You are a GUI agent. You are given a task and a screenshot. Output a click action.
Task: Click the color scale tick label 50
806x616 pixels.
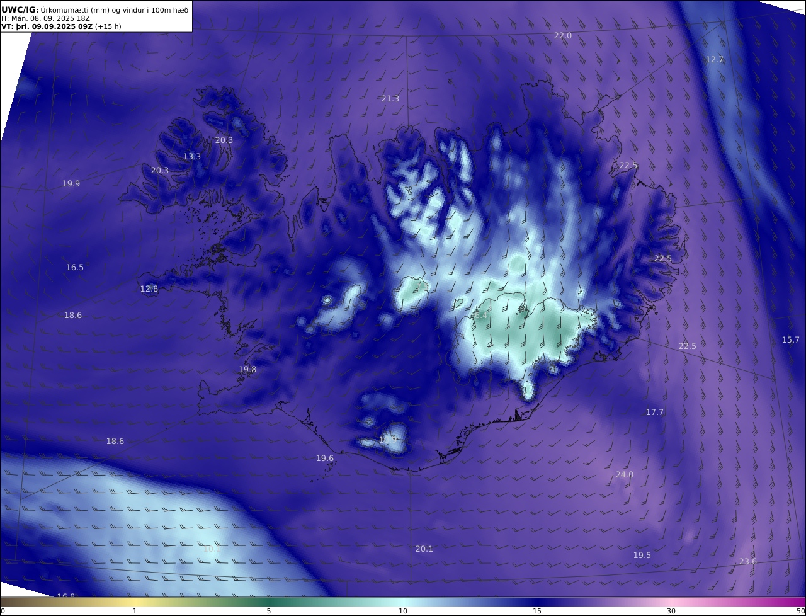coord(801,611)
